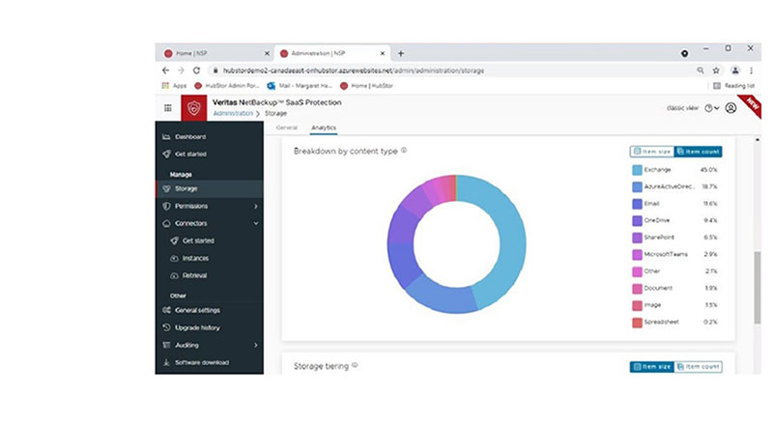Click the browser back arrow
Viewport: 773px width, 423px height.
(x=165, y=70)
